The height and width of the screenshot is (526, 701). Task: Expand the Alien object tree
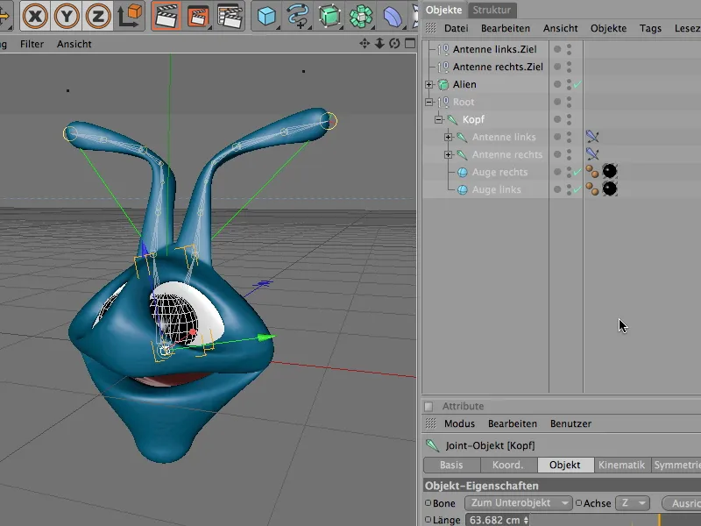pos(428,84)
